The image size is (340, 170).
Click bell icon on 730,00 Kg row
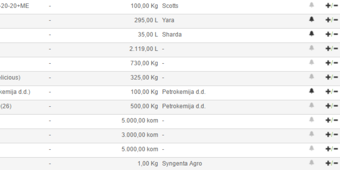click(311, 62)
